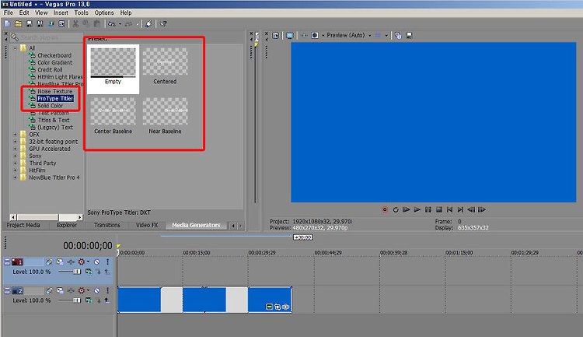This screenshot has height=337, width=583.
Task: Select Color Gradient generator
Action: (55, 62)
